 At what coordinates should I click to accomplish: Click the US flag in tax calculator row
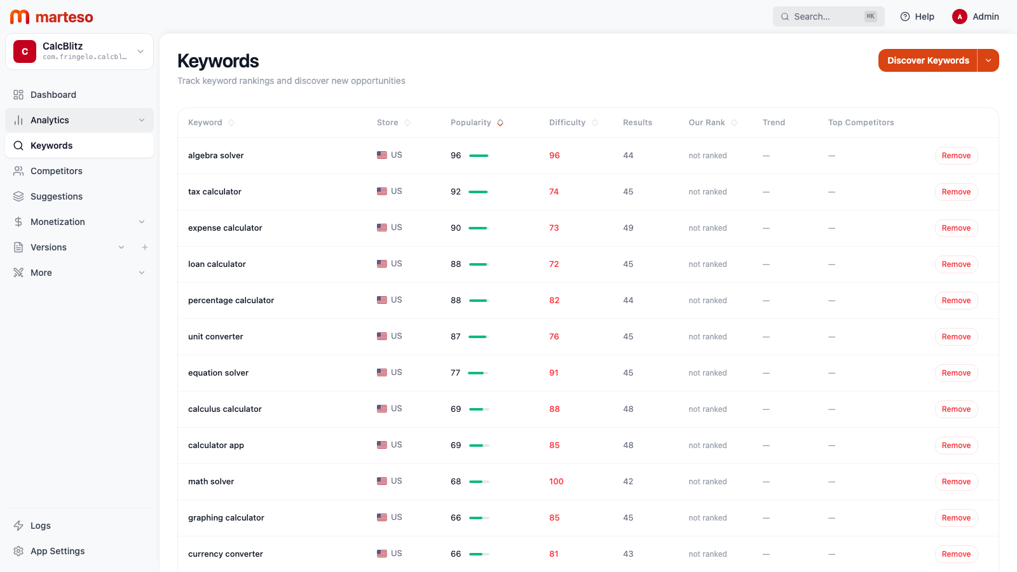tap(382, 191)
